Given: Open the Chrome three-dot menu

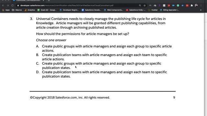Looking at the screenshot, I should pos(201,5).
